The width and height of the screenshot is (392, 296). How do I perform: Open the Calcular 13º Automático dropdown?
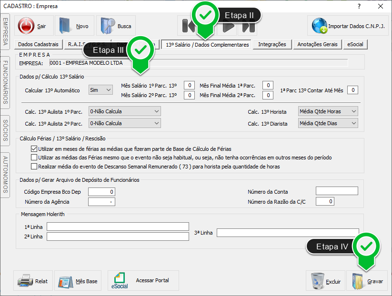point(101,90)
